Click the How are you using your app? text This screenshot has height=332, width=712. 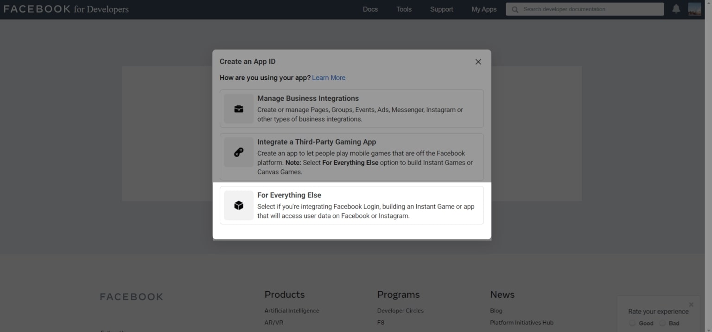click(265, 78)
